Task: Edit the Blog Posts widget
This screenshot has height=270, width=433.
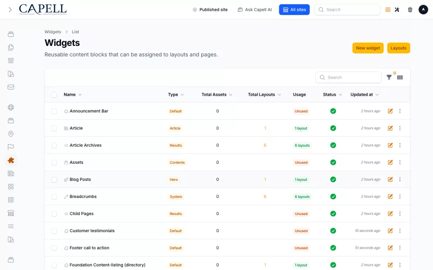Action: pos(390,180)
